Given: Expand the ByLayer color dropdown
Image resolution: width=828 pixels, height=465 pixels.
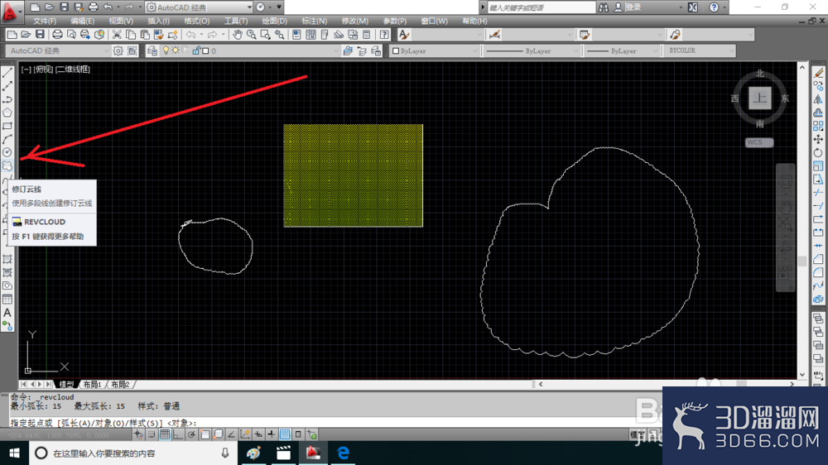Looking at the screenshot, I should [435, 50].
